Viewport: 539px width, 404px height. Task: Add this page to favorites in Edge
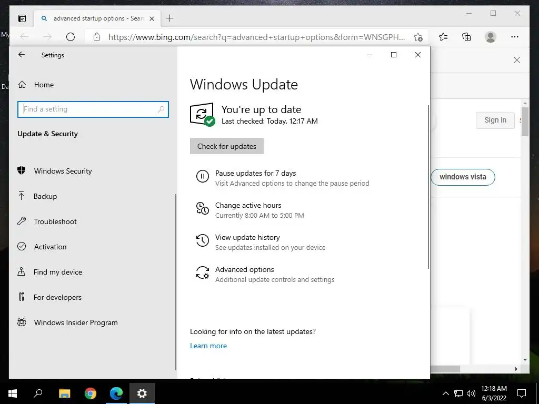click(418, 37)
